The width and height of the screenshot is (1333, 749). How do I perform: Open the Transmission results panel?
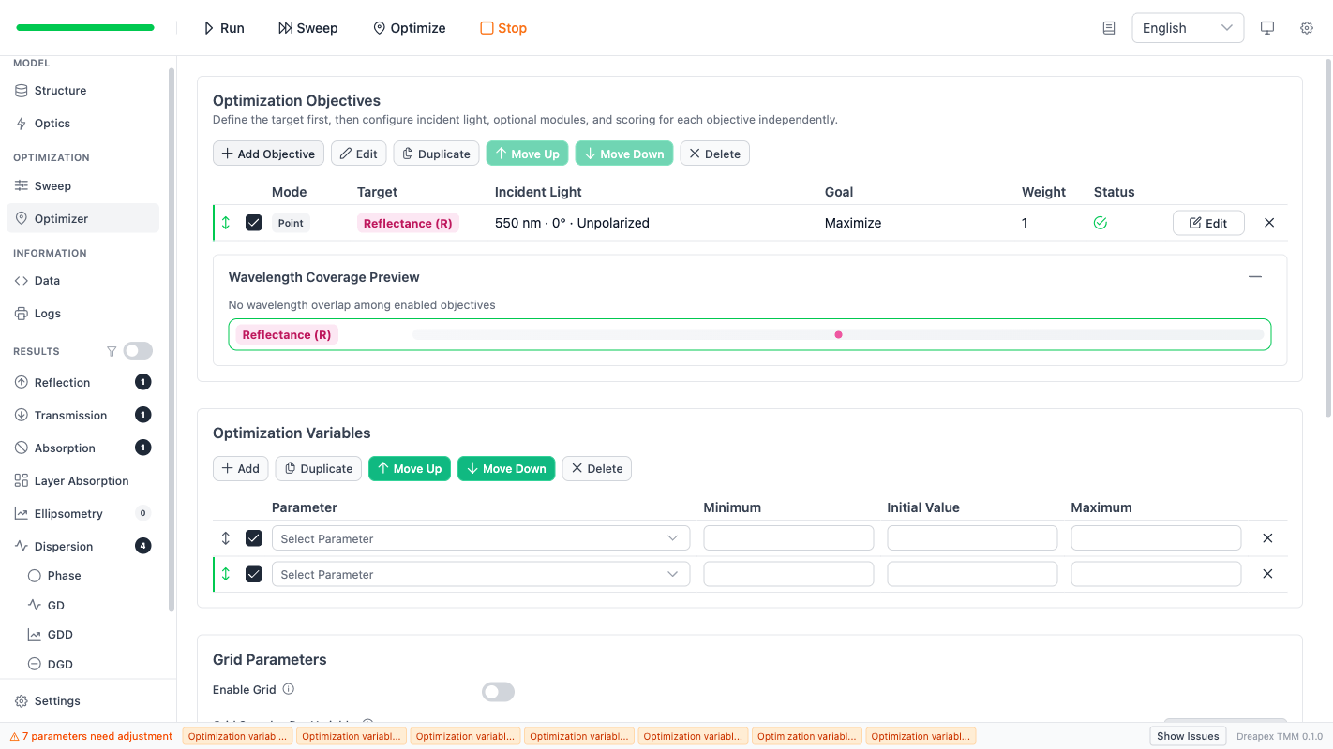(x=70, y=415)
